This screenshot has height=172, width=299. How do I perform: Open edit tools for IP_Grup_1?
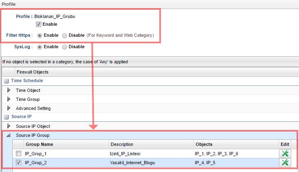point(285,154)
